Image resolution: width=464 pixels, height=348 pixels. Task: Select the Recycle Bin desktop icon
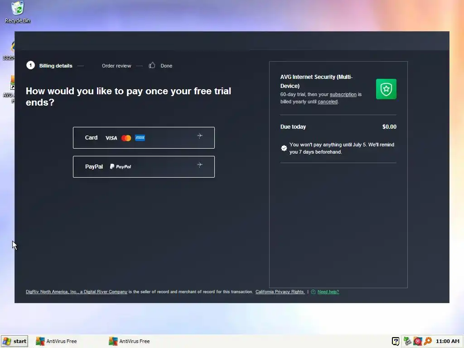click(18, 12)
